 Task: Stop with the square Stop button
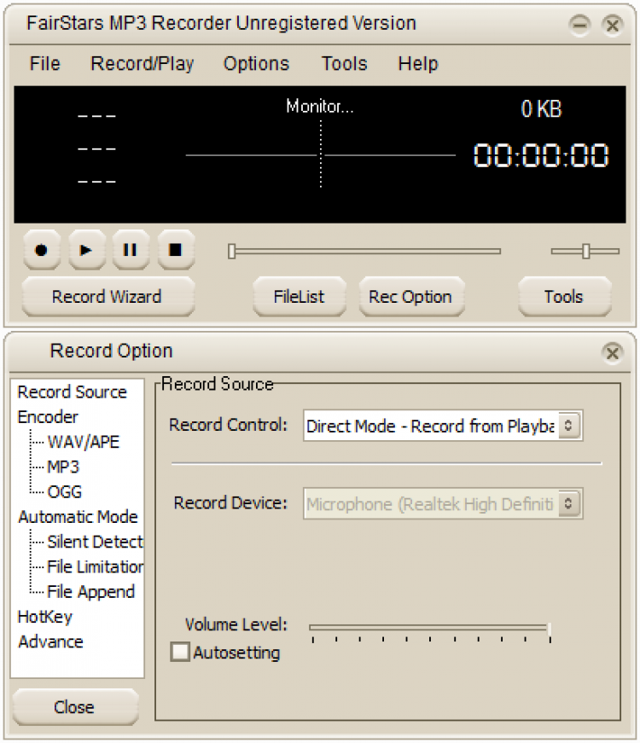176,250
